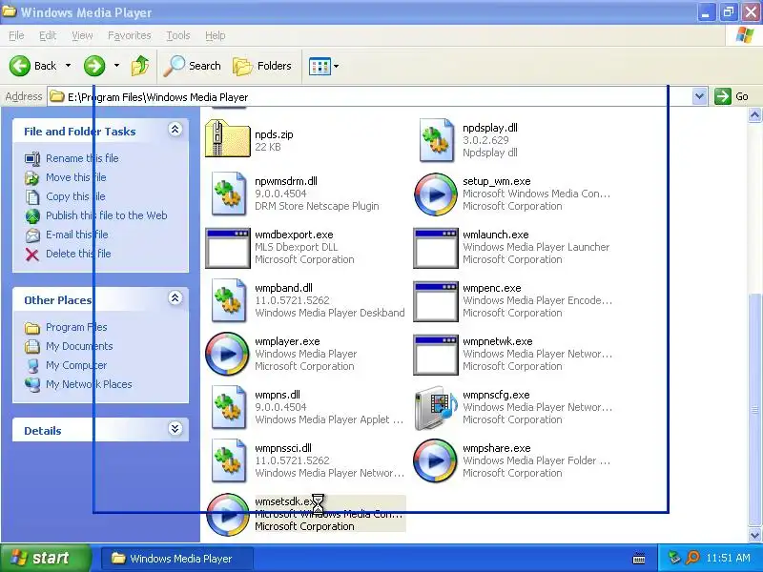
Task: Click Windows Media Player taskbar button
Action: coord(177,559)
